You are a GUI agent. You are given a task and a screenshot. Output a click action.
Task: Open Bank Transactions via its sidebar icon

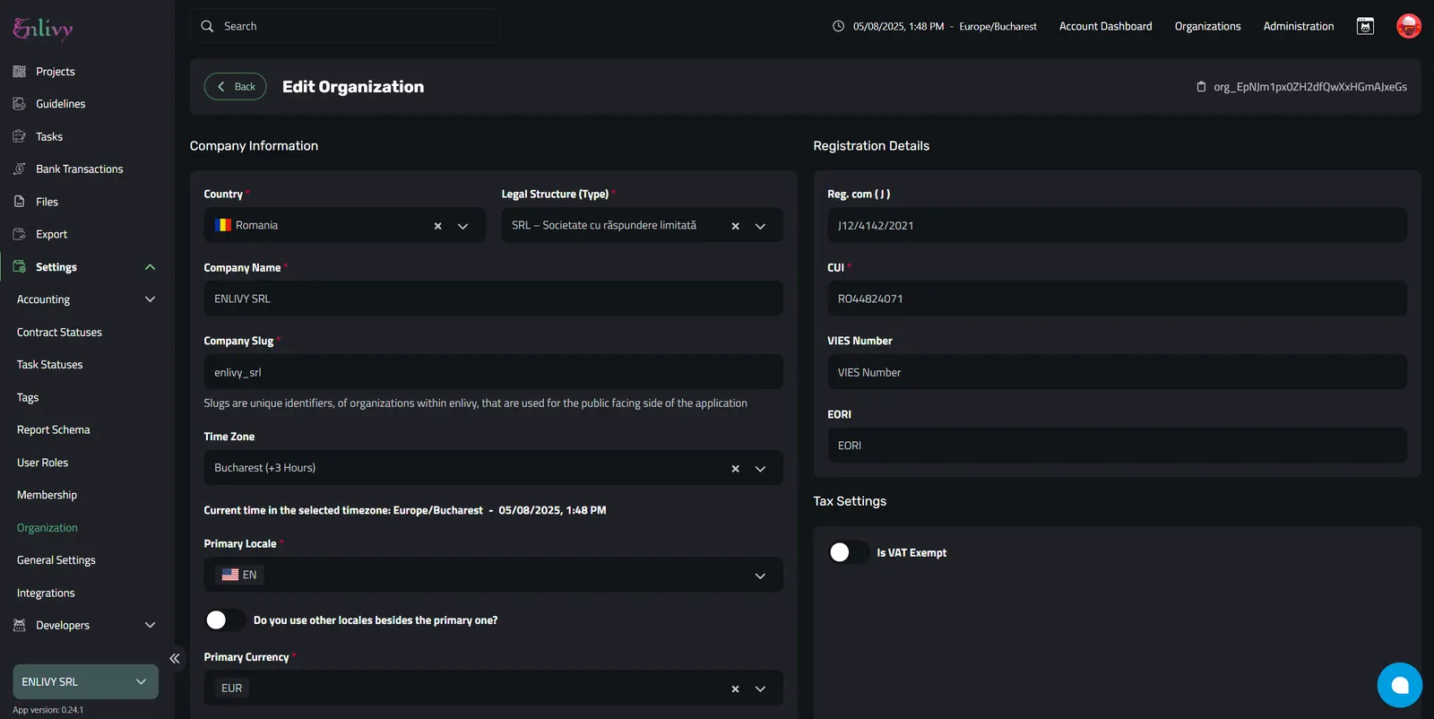tap(20, 169)
